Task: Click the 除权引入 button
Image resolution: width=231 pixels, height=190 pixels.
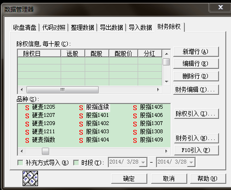Action: (x=196, y=114)
